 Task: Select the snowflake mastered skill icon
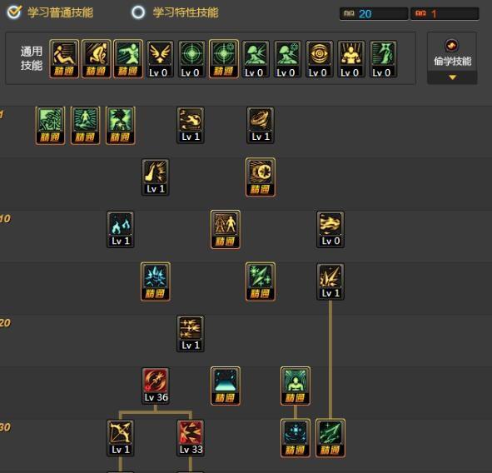click(296, 438)
